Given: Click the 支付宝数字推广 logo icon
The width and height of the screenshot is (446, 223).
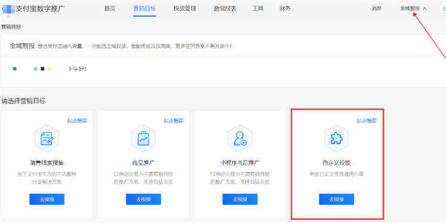Looking at the screenshot, I should [8, 9].
